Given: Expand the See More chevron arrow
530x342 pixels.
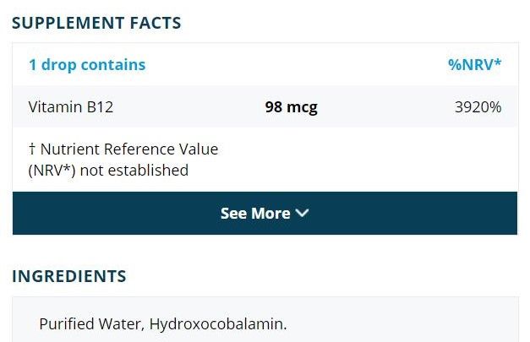Looking at the screenshot, I should pos(303,214).
